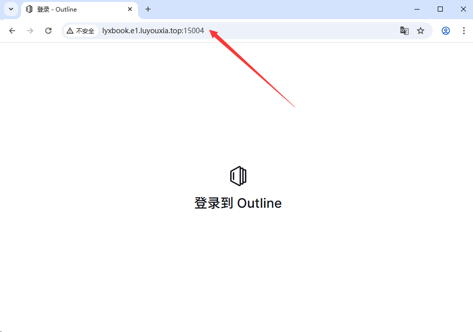
Task: Click the browser back arrow
Action: pos(12,31)
